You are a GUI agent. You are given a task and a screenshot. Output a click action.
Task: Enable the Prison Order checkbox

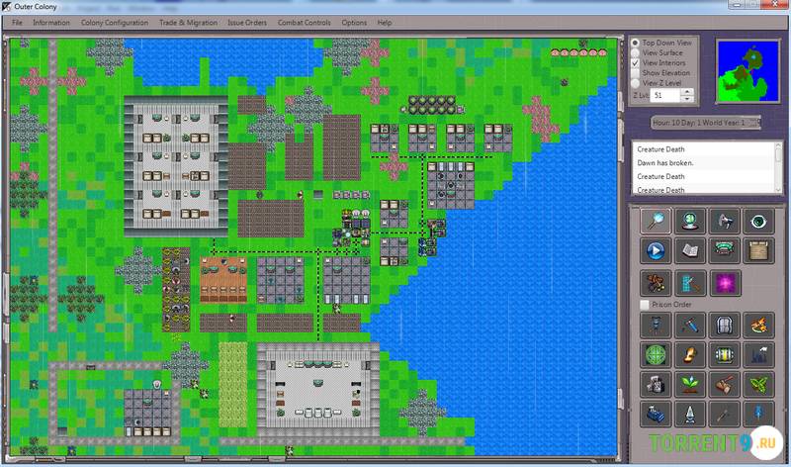click(646, 304)
